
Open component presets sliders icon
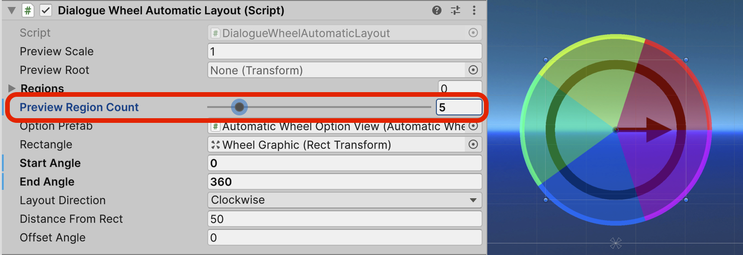(456, 10)
